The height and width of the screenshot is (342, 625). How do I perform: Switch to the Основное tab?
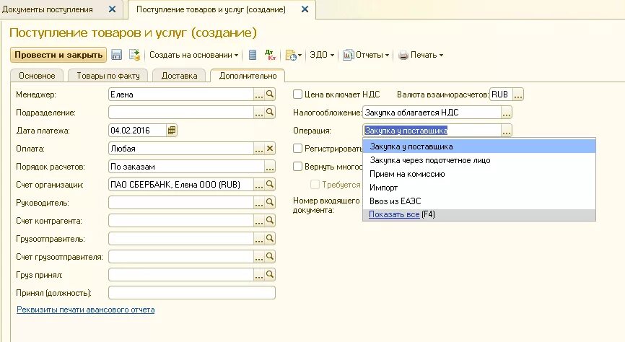coord(37,76)
